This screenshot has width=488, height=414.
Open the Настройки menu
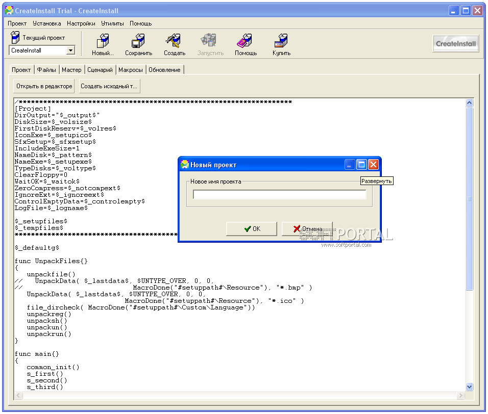pos(81,23)
